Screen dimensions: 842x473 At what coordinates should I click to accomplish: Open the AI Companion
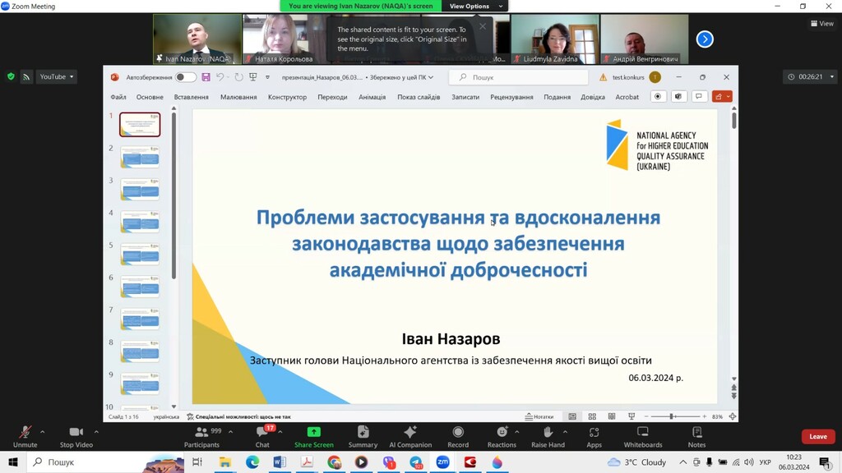pos(410,432)
